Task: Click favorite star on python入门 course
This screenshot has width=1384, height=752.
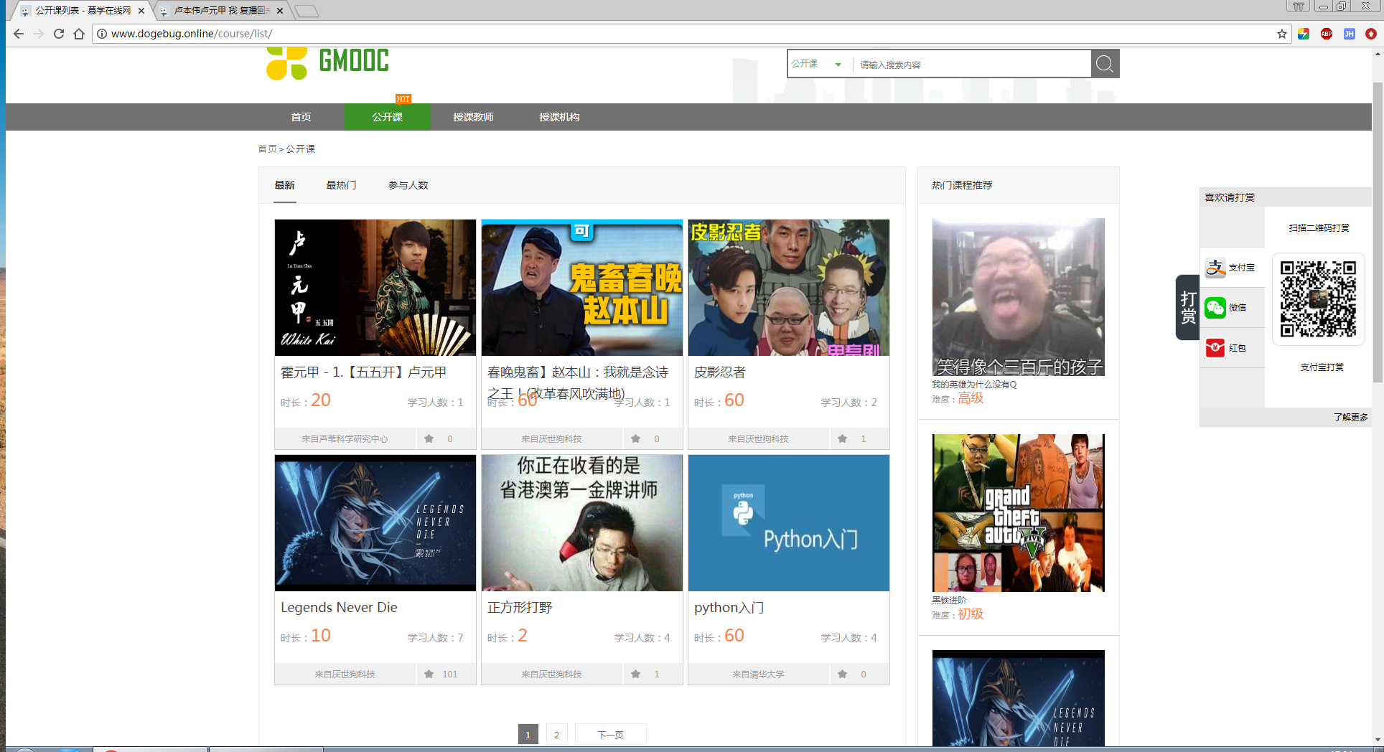Action: [842, 674]
